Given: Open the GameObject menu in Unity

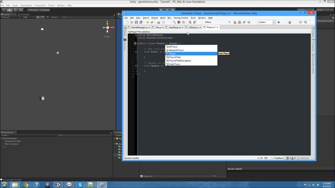Looking at the screenshot, I should [x=26, y=5].
